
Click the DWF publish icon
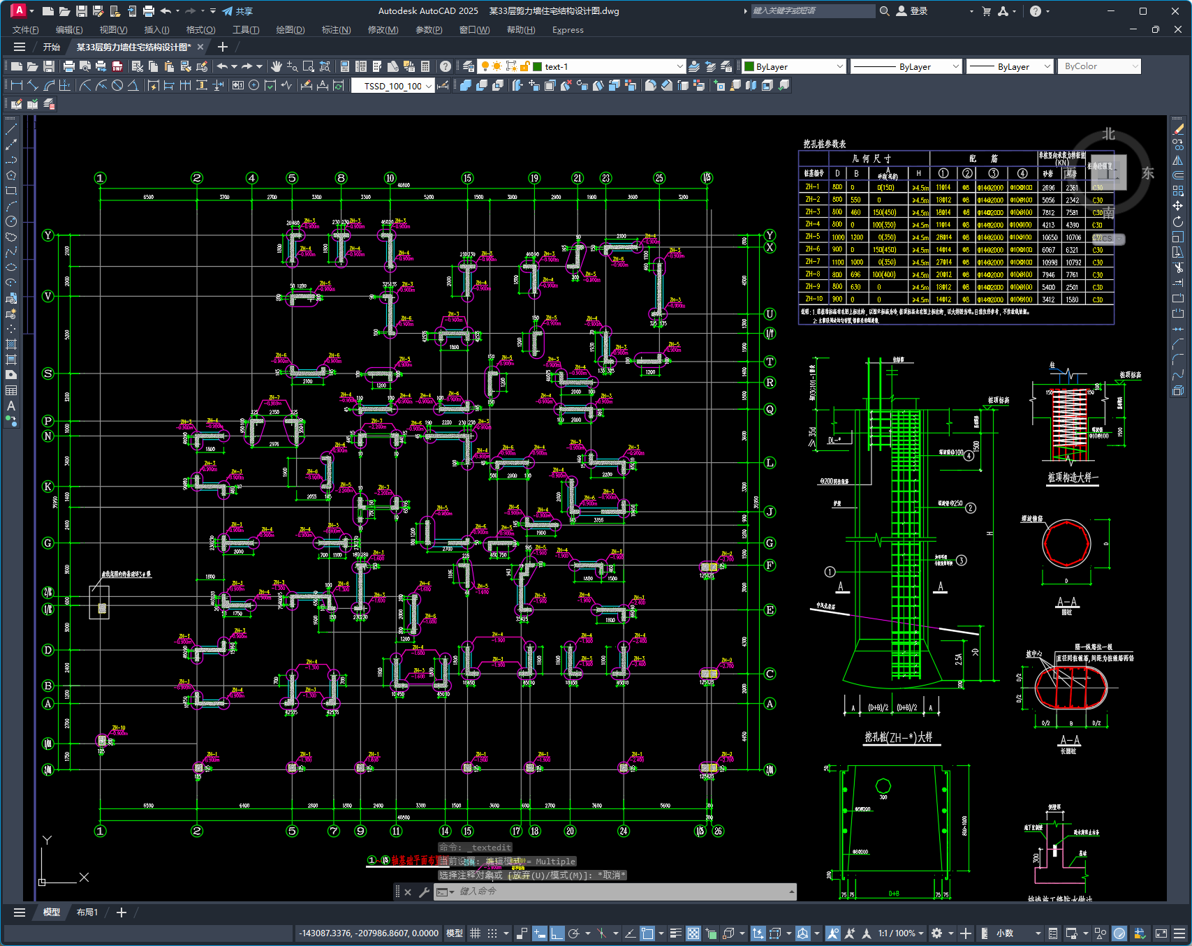click(117, 66)
